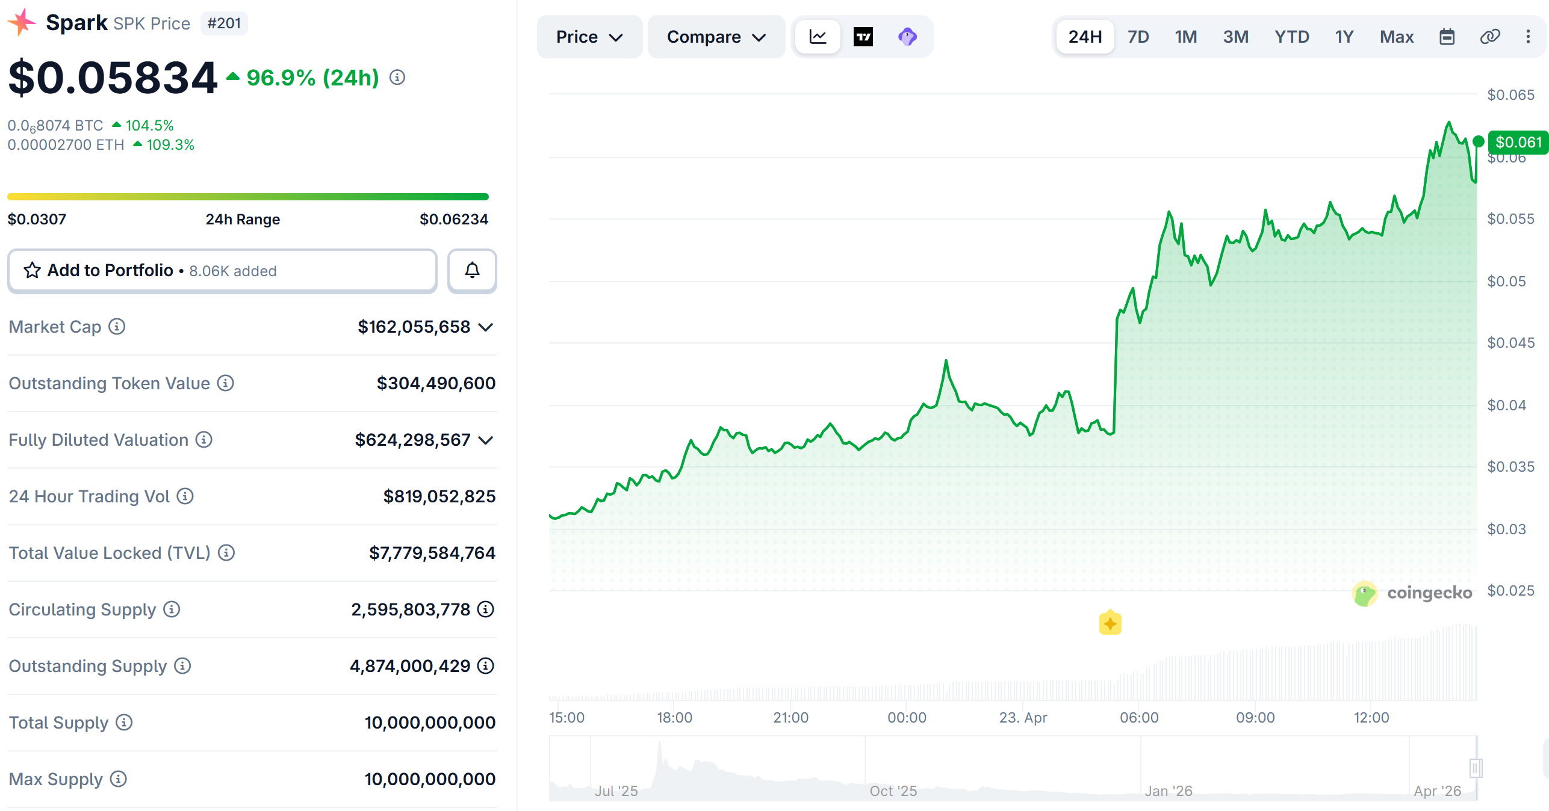The width and height of the screenshot is (1549, 811).
Task: Click the price alert bell icon
Action: (472, 271)
